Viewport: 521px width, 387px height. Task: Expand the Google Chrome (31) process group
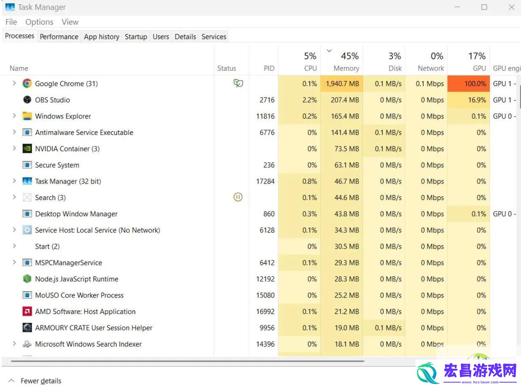tap(14, 84)
